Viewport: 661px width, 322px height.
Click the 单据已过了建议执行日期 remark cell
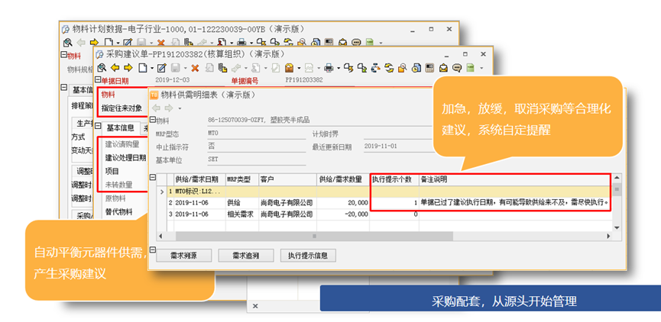pyautogui.click(x=515, y=203)
